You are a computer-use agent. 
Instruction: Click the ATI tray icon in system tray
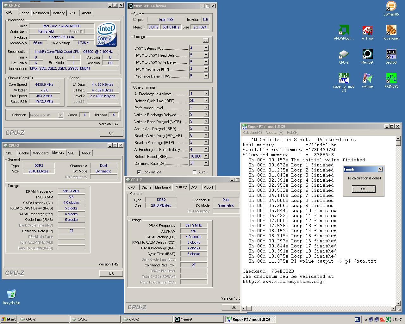click(382, 320)
